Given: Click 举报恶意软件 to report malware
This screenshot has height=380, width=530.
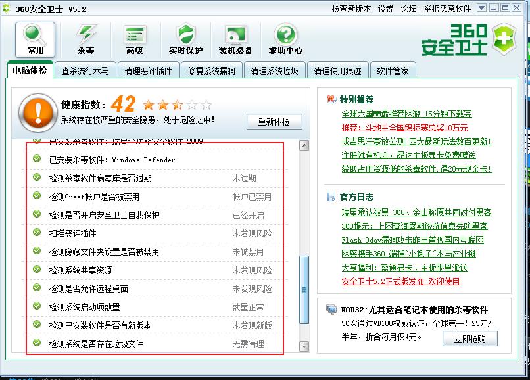Looking at the screenshot, I should [447, 9].
